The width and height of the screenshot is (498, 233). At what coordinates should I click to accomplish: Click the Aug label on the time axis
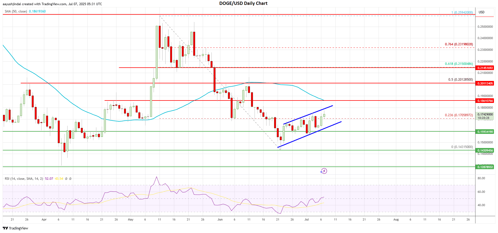tap(396, 219)
